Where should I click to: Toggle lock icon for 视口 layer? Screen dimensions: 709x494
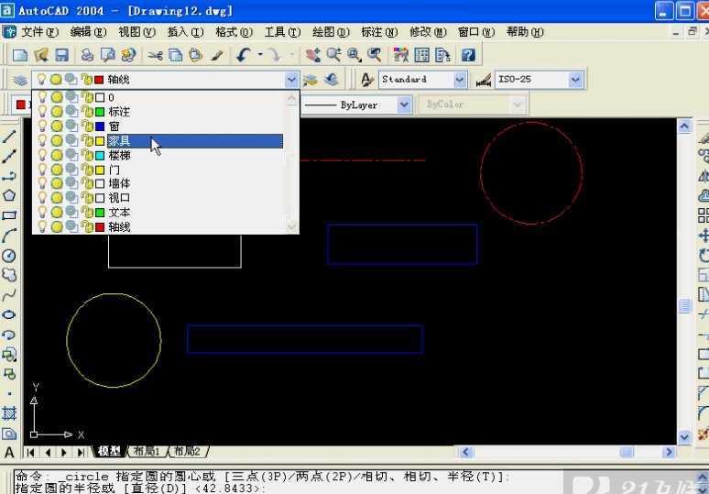(x=87, y=198)
